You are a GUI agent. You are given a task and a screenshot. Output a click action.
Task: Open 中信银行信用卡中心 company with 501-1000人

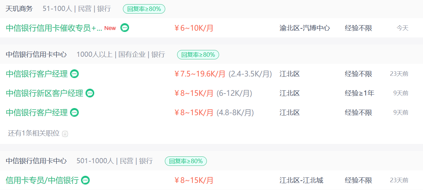click(x=36, y=161)
